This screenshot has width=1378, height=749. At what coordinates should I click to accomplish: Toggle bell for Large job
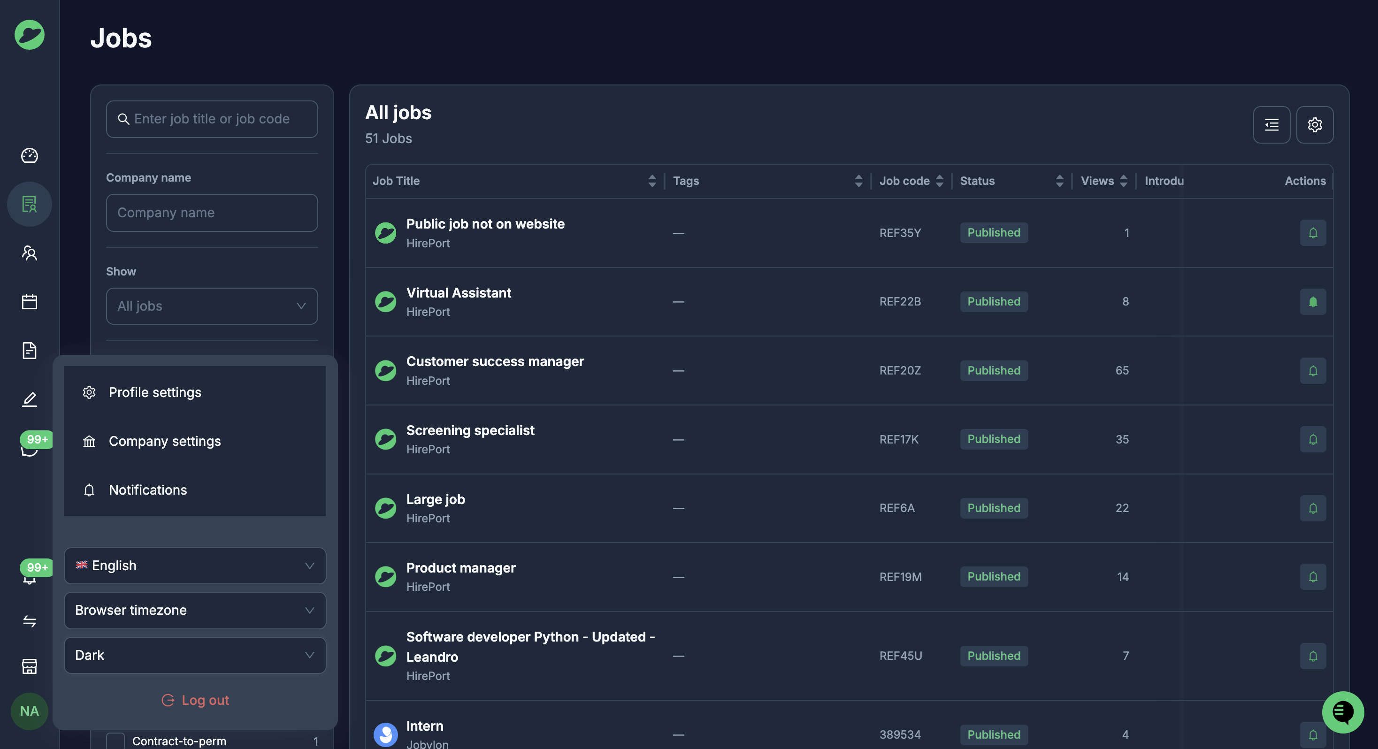[1313, 508]
